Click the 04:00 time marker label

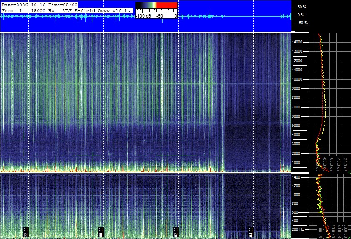click(x=251, y=232)
